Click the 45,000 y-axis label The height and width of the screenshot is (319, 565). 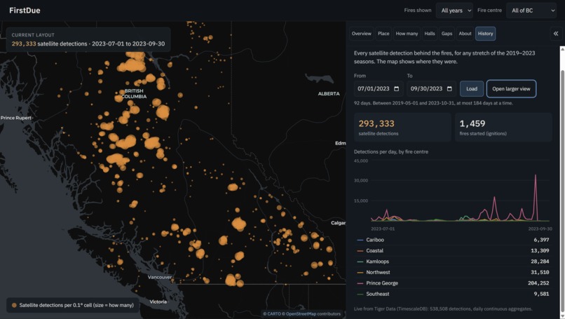pos(361,161)
